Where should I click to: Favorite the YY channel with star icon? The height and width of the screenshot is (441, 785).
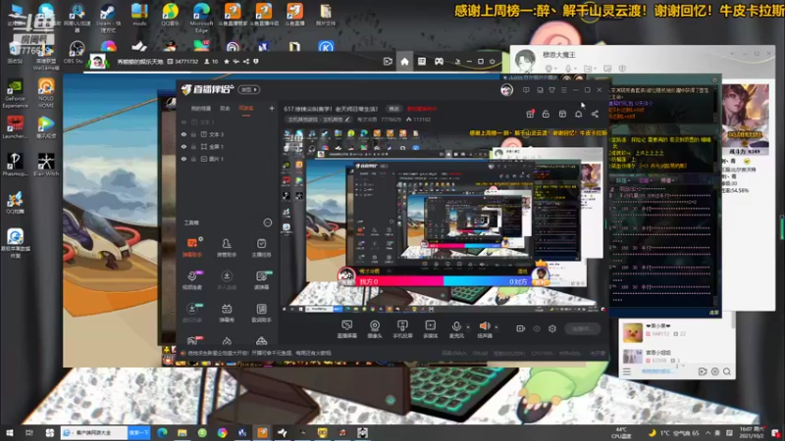(227, 62)
